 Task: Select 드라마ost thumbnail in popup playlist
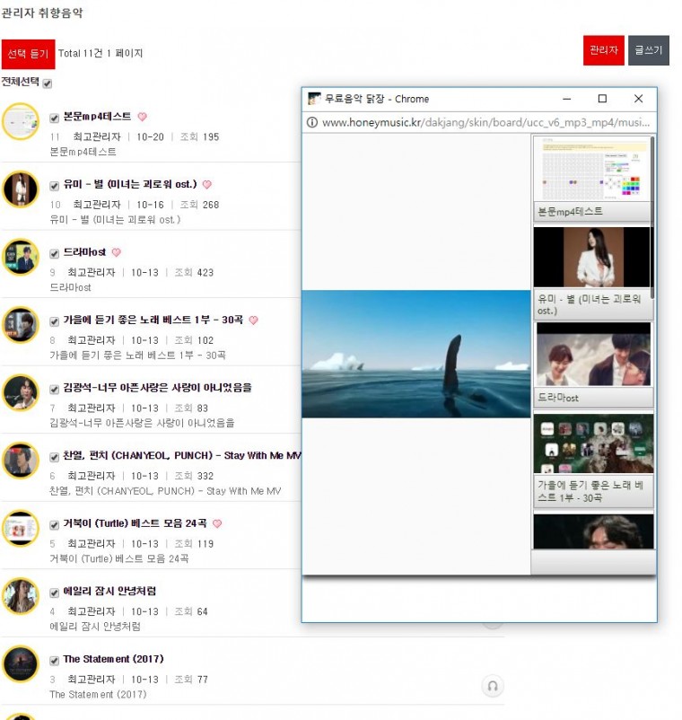pos(593,355)
